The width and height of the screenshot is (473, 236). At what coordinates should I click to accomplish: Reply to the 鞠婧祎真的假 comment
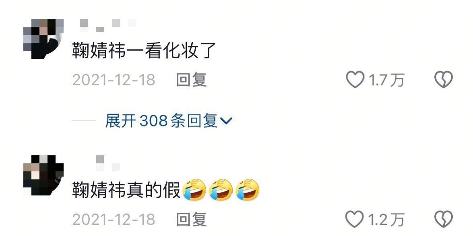192,220
